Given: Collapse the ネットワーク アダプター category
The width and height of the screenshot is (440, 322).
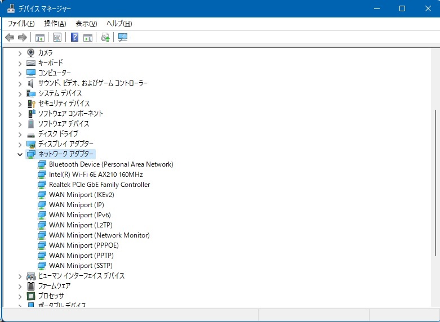Looking at the screenshot, I should 20,154.
